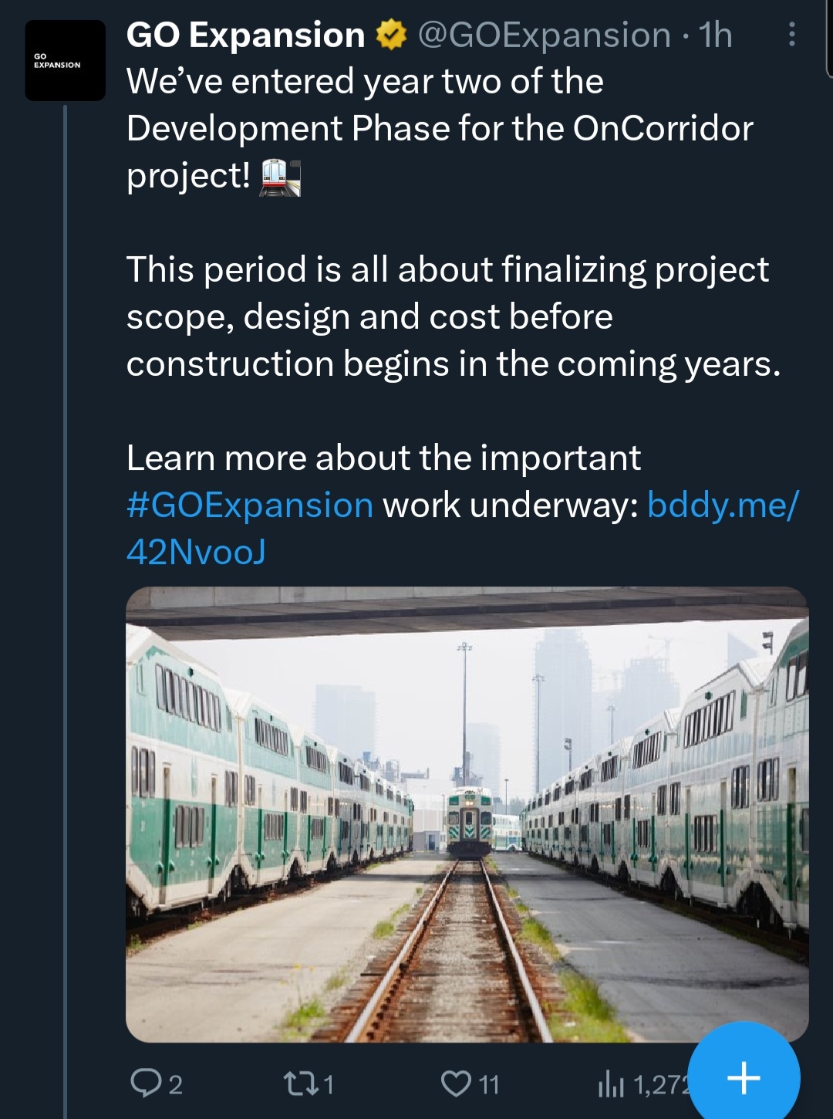Tap the reply count of 2

coord(176,1085)
